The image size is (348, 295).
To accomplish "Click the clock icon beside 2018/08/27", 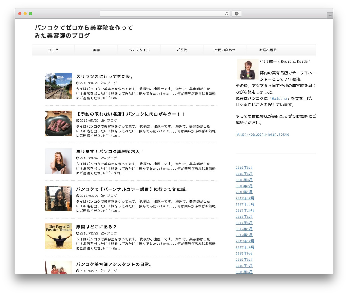I will click(77, 83).
